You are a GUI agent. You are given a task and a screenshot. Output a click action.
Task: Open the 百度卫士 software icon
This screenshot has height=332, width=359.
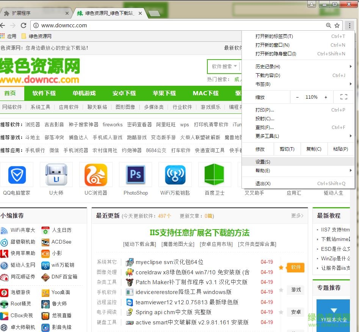click(x=215, y=175)
